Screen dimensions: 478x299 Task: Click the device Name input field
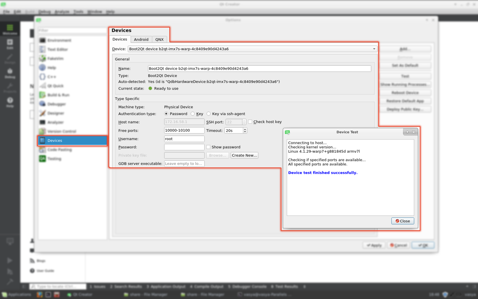(x=259, y=68)
